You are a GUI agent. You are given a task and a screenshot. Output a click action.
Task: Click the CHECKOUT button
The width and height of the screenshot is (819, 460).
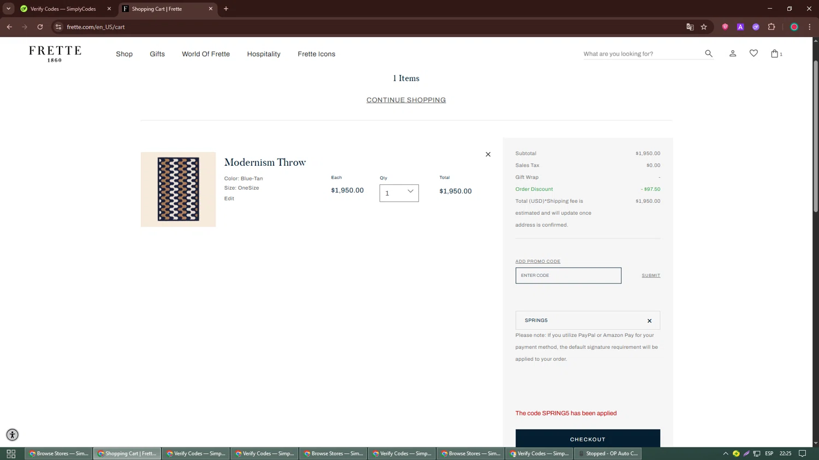point(587,439)
